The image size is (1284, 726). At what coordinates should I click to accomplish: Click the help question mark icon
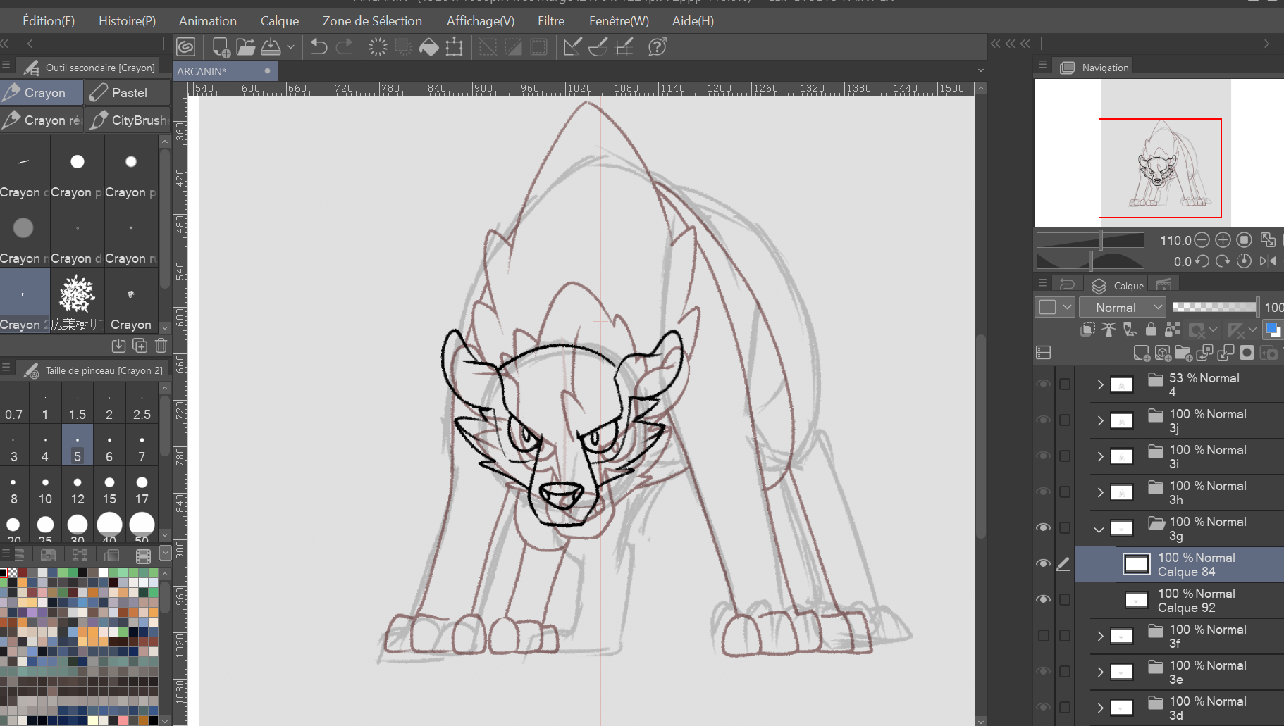pyautogui.click(x=657, y=47)
